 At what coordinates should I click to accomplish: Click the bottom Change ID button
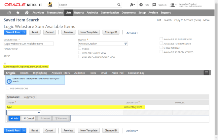point(111,130)
